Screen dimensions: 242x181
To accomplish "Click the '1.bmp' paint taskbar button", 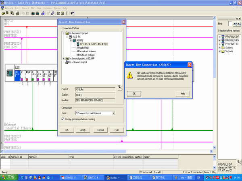I will tap(184, 178).
